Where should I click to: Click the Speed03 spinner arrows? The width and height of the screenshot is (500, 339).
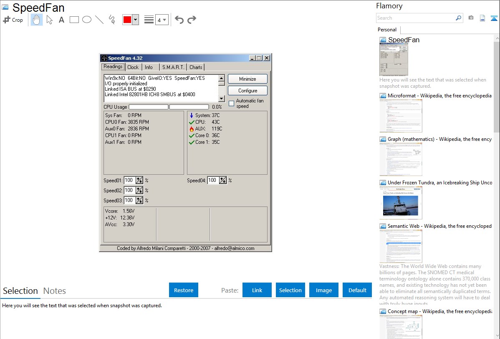[139, 200]
